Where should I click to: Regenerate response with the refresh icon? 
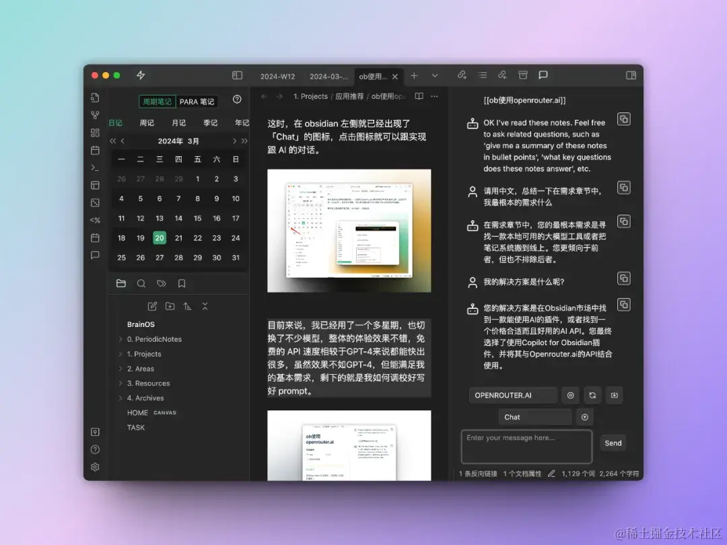tap(592, 396)
